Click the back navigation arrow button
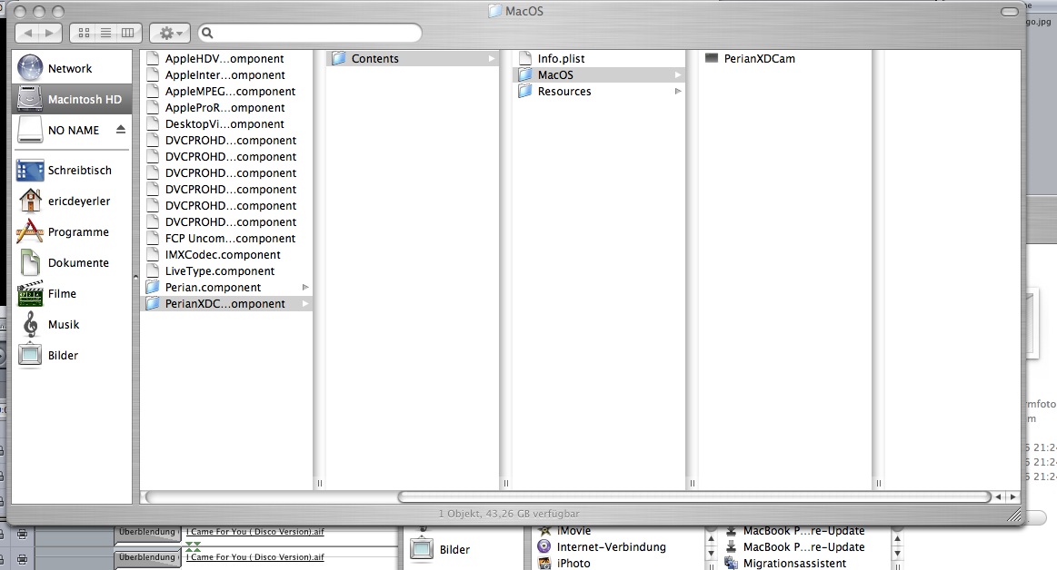Image resolution: width=1057 pixels, height=570 pixels. pos(28,33)
